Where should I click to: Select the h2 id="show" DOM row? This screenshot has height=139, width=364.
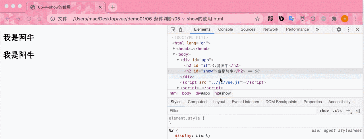(265, 71)
